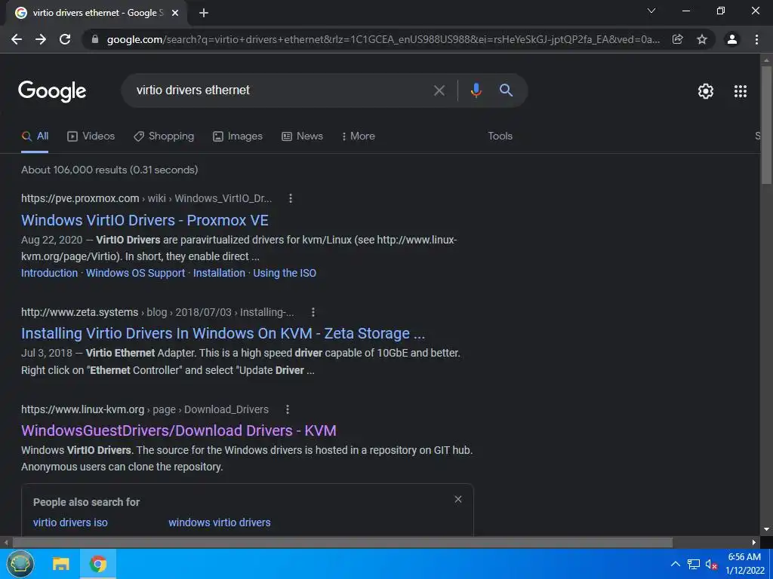Click the Google logo
Image resolution: width=773 pixels, height=579 pixels.
click(52, 91)
